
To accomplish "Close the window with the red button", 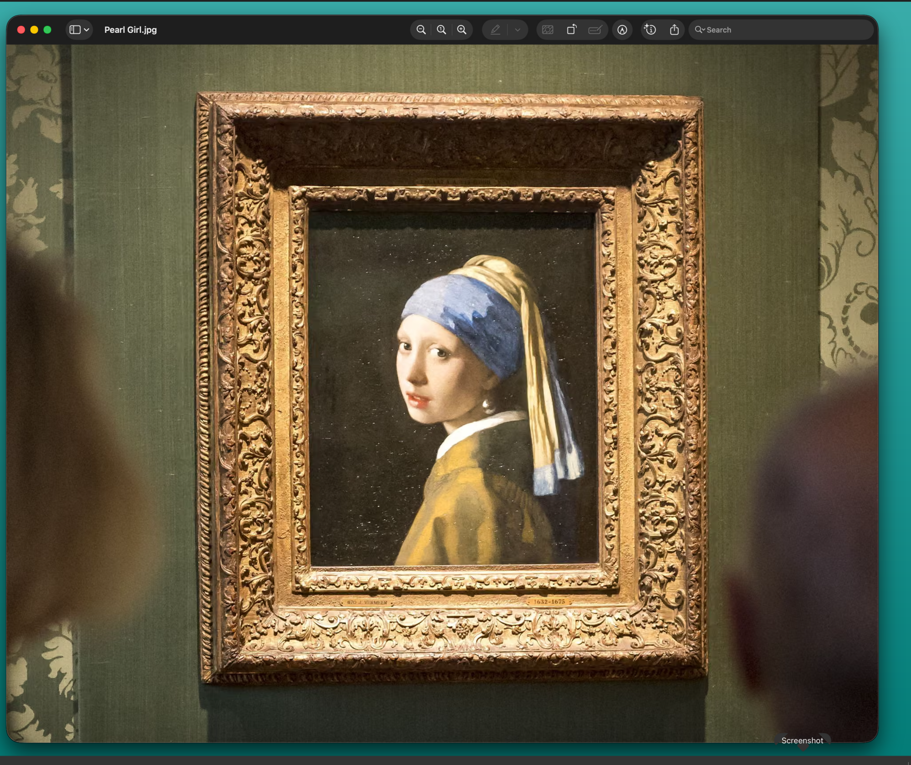I will point(21,30).
